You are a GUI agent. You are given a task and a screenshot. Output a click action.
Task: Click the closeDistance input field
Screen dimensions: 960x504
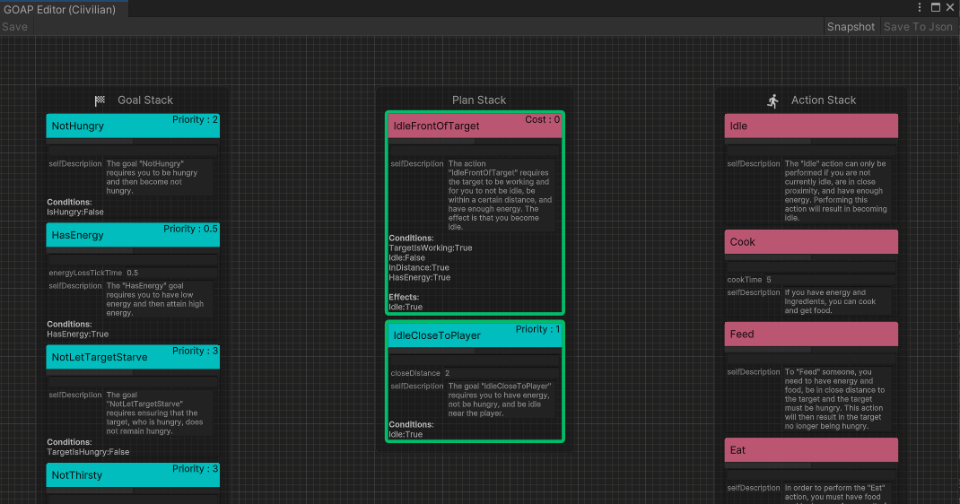pos(500,373)
